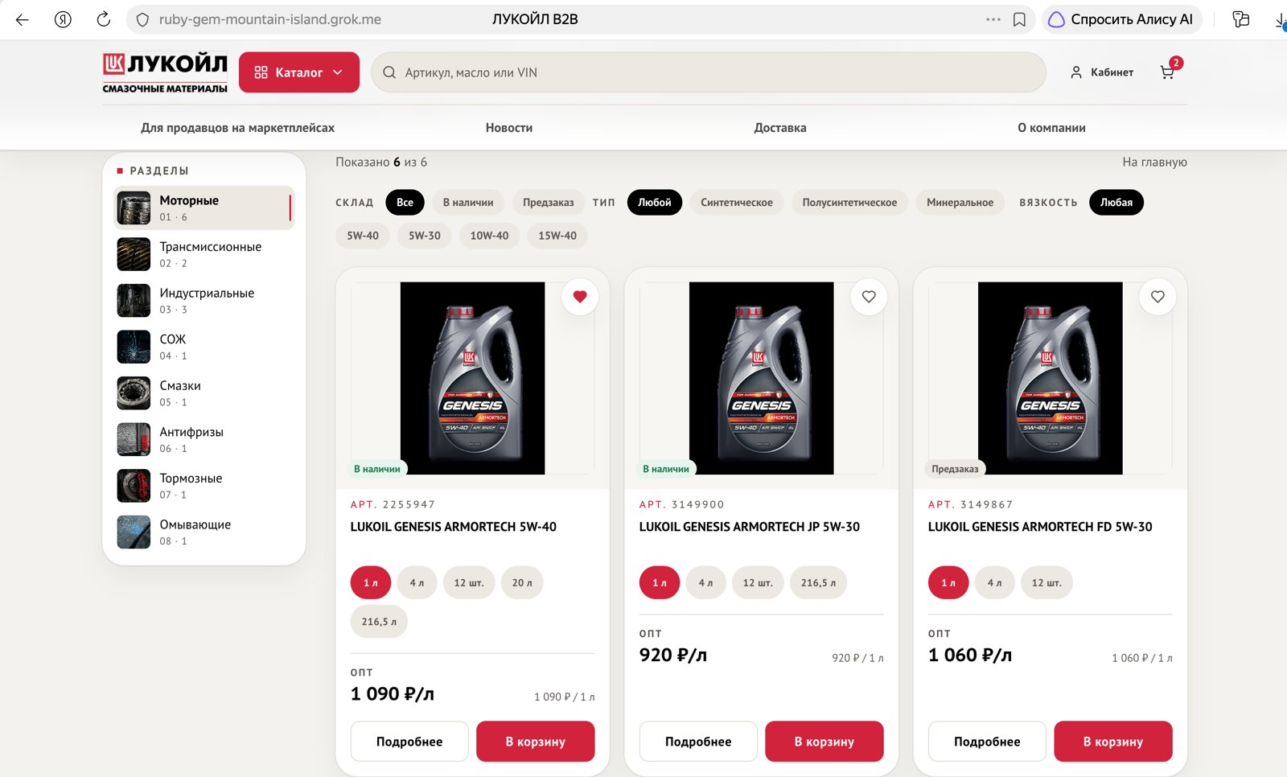Go back using browser back arrow
Image resolution: width=1287 pixels, height=777 pixels.
coord(22,19)
